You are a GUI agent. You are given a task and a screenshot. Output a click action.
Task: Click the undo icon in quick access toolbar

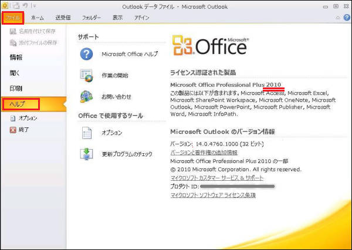tap(25, 6)
